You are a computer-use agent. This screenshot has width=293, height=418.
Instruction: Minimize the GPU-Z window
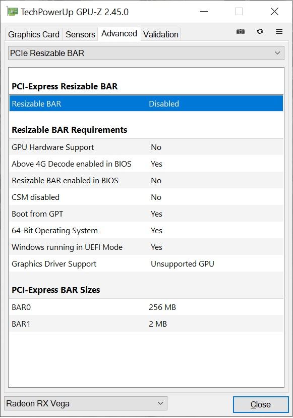click(x=204, y=12)
